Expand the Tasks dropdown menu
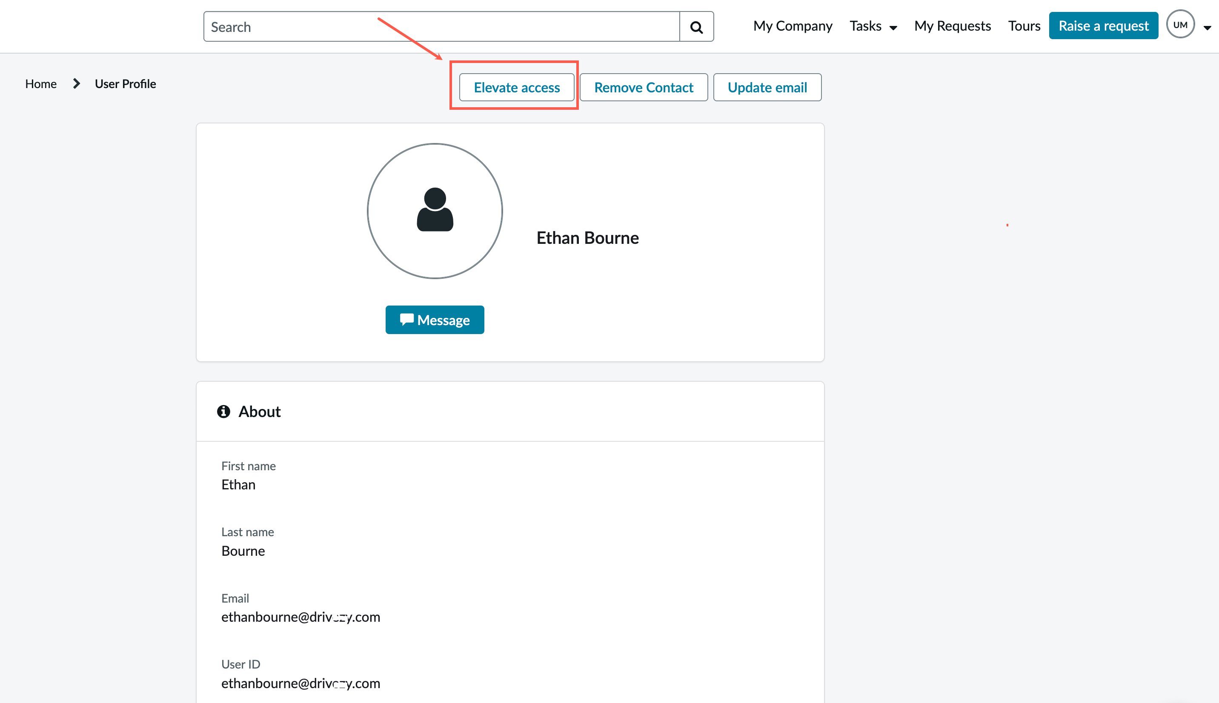The height and width of the screenshot is (703, 1219). (x=873, y=26)
